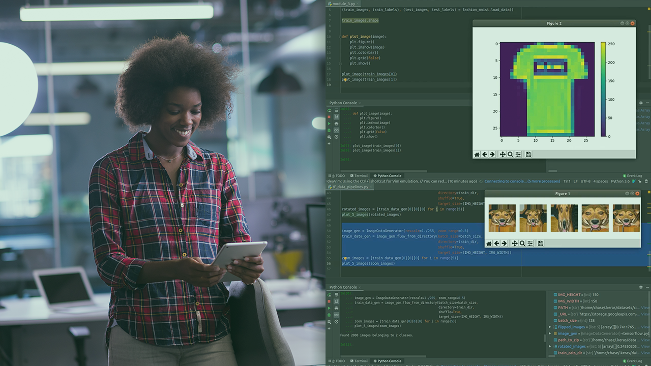
Task: Click the Home reset-view icon in Figure 2
Action: click(x=477, y=155)
